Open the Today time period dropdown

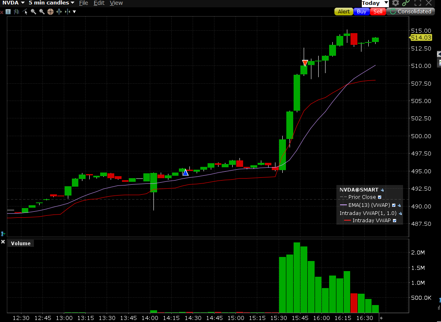375,3
